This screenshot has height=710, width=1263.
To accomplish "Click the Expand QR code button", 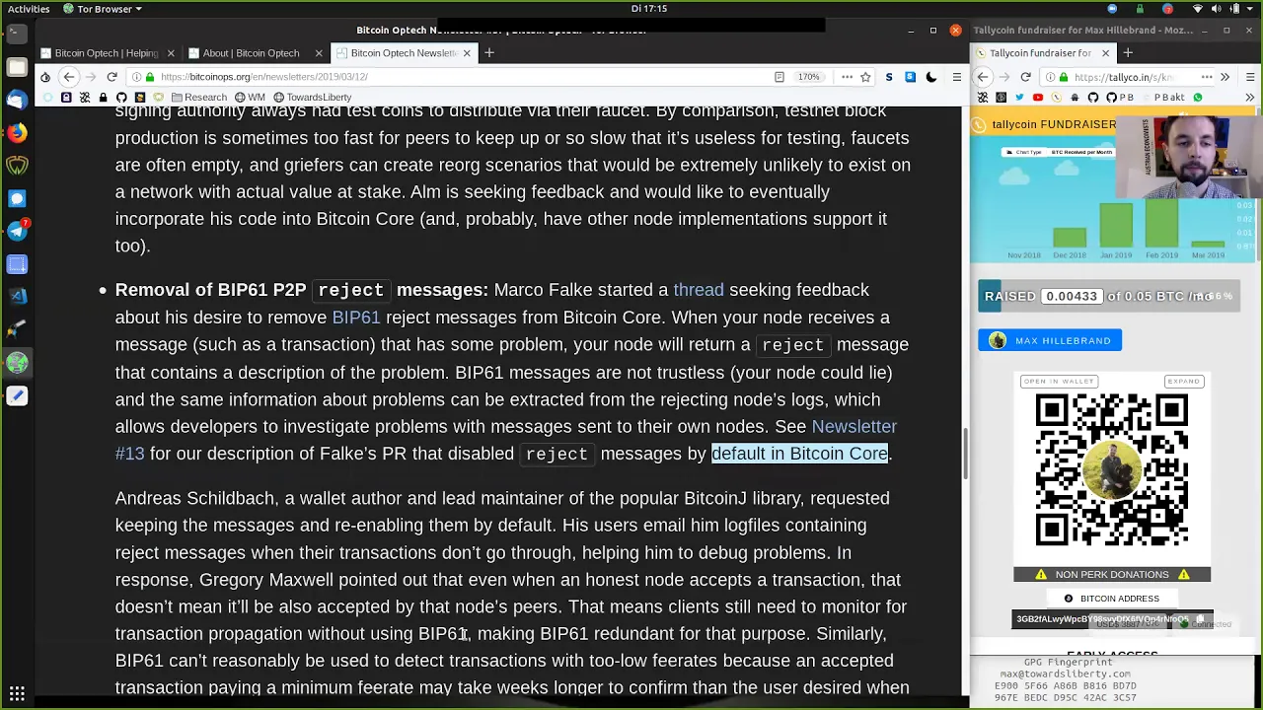I will point(1183,381).
